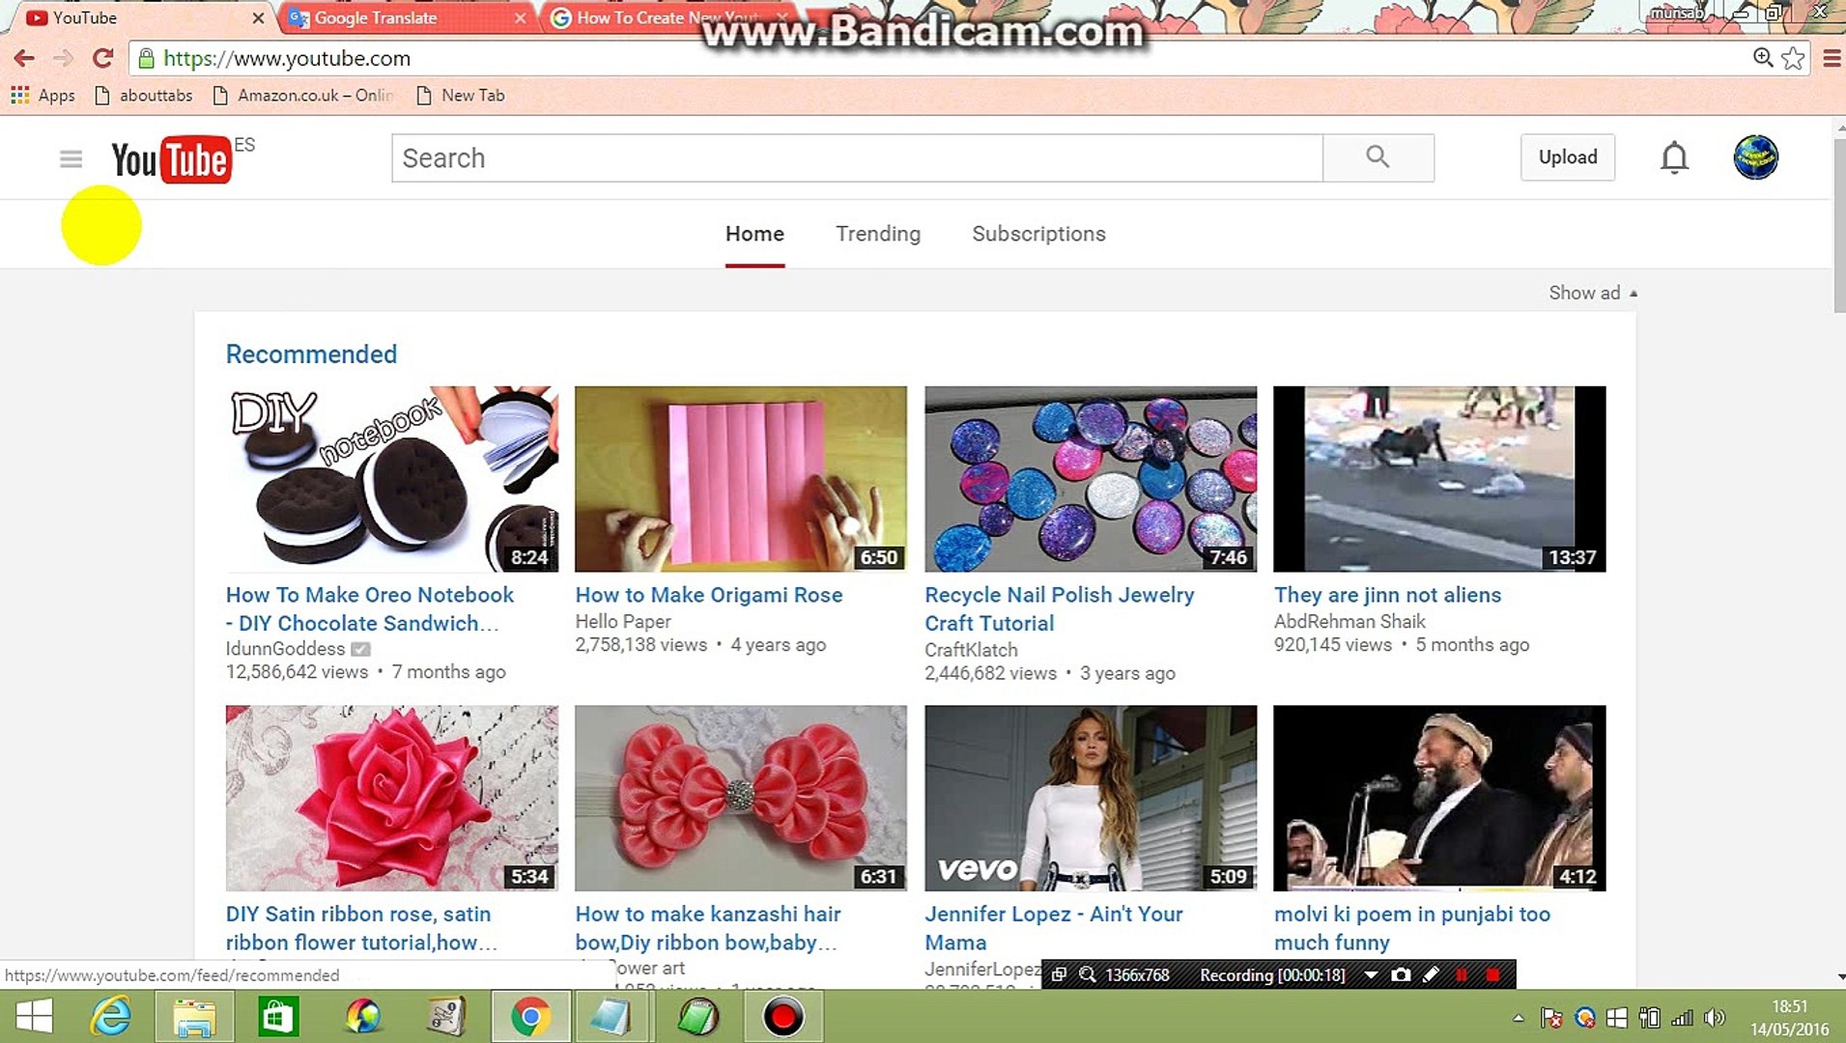Open the Jennifer Lopez vevo thumbnail
The height and width of the screenshot is (1043, 1846).
click(1091, 798)
